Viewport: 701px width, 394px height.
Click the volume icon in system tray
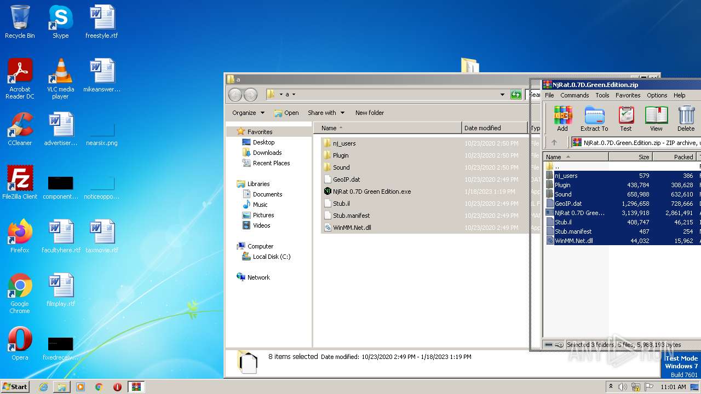(622, 387)
